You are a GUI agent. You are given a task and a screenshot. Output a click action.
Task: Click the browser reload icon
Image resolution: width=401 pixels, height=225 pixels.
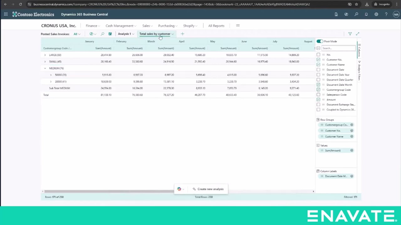[20, 4]
